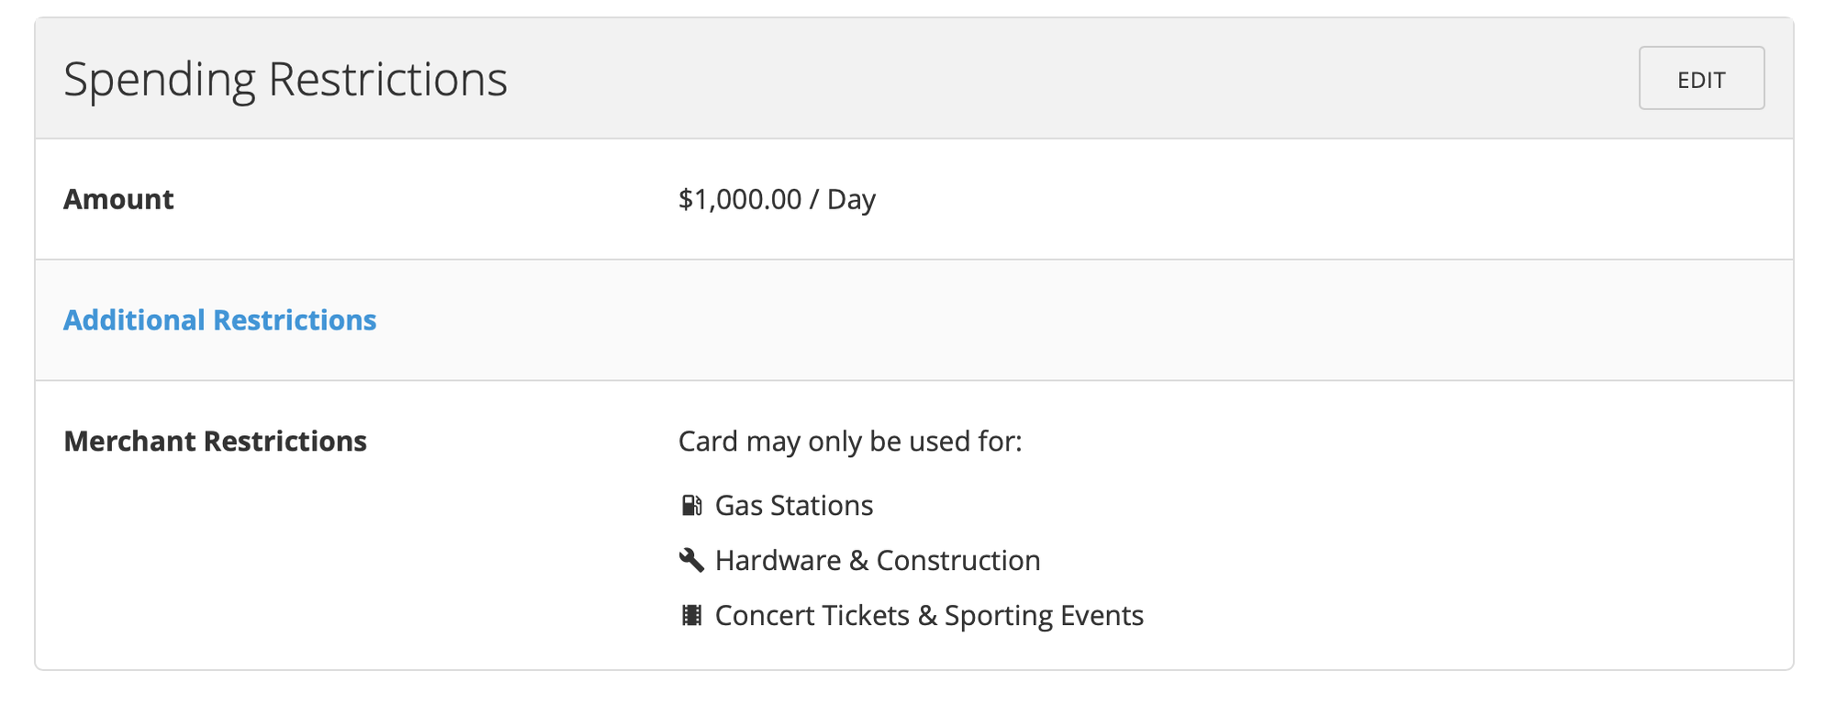The image size is (1836, 704).
Task: Click the Amount row label
Action: [x=118, y=199]
